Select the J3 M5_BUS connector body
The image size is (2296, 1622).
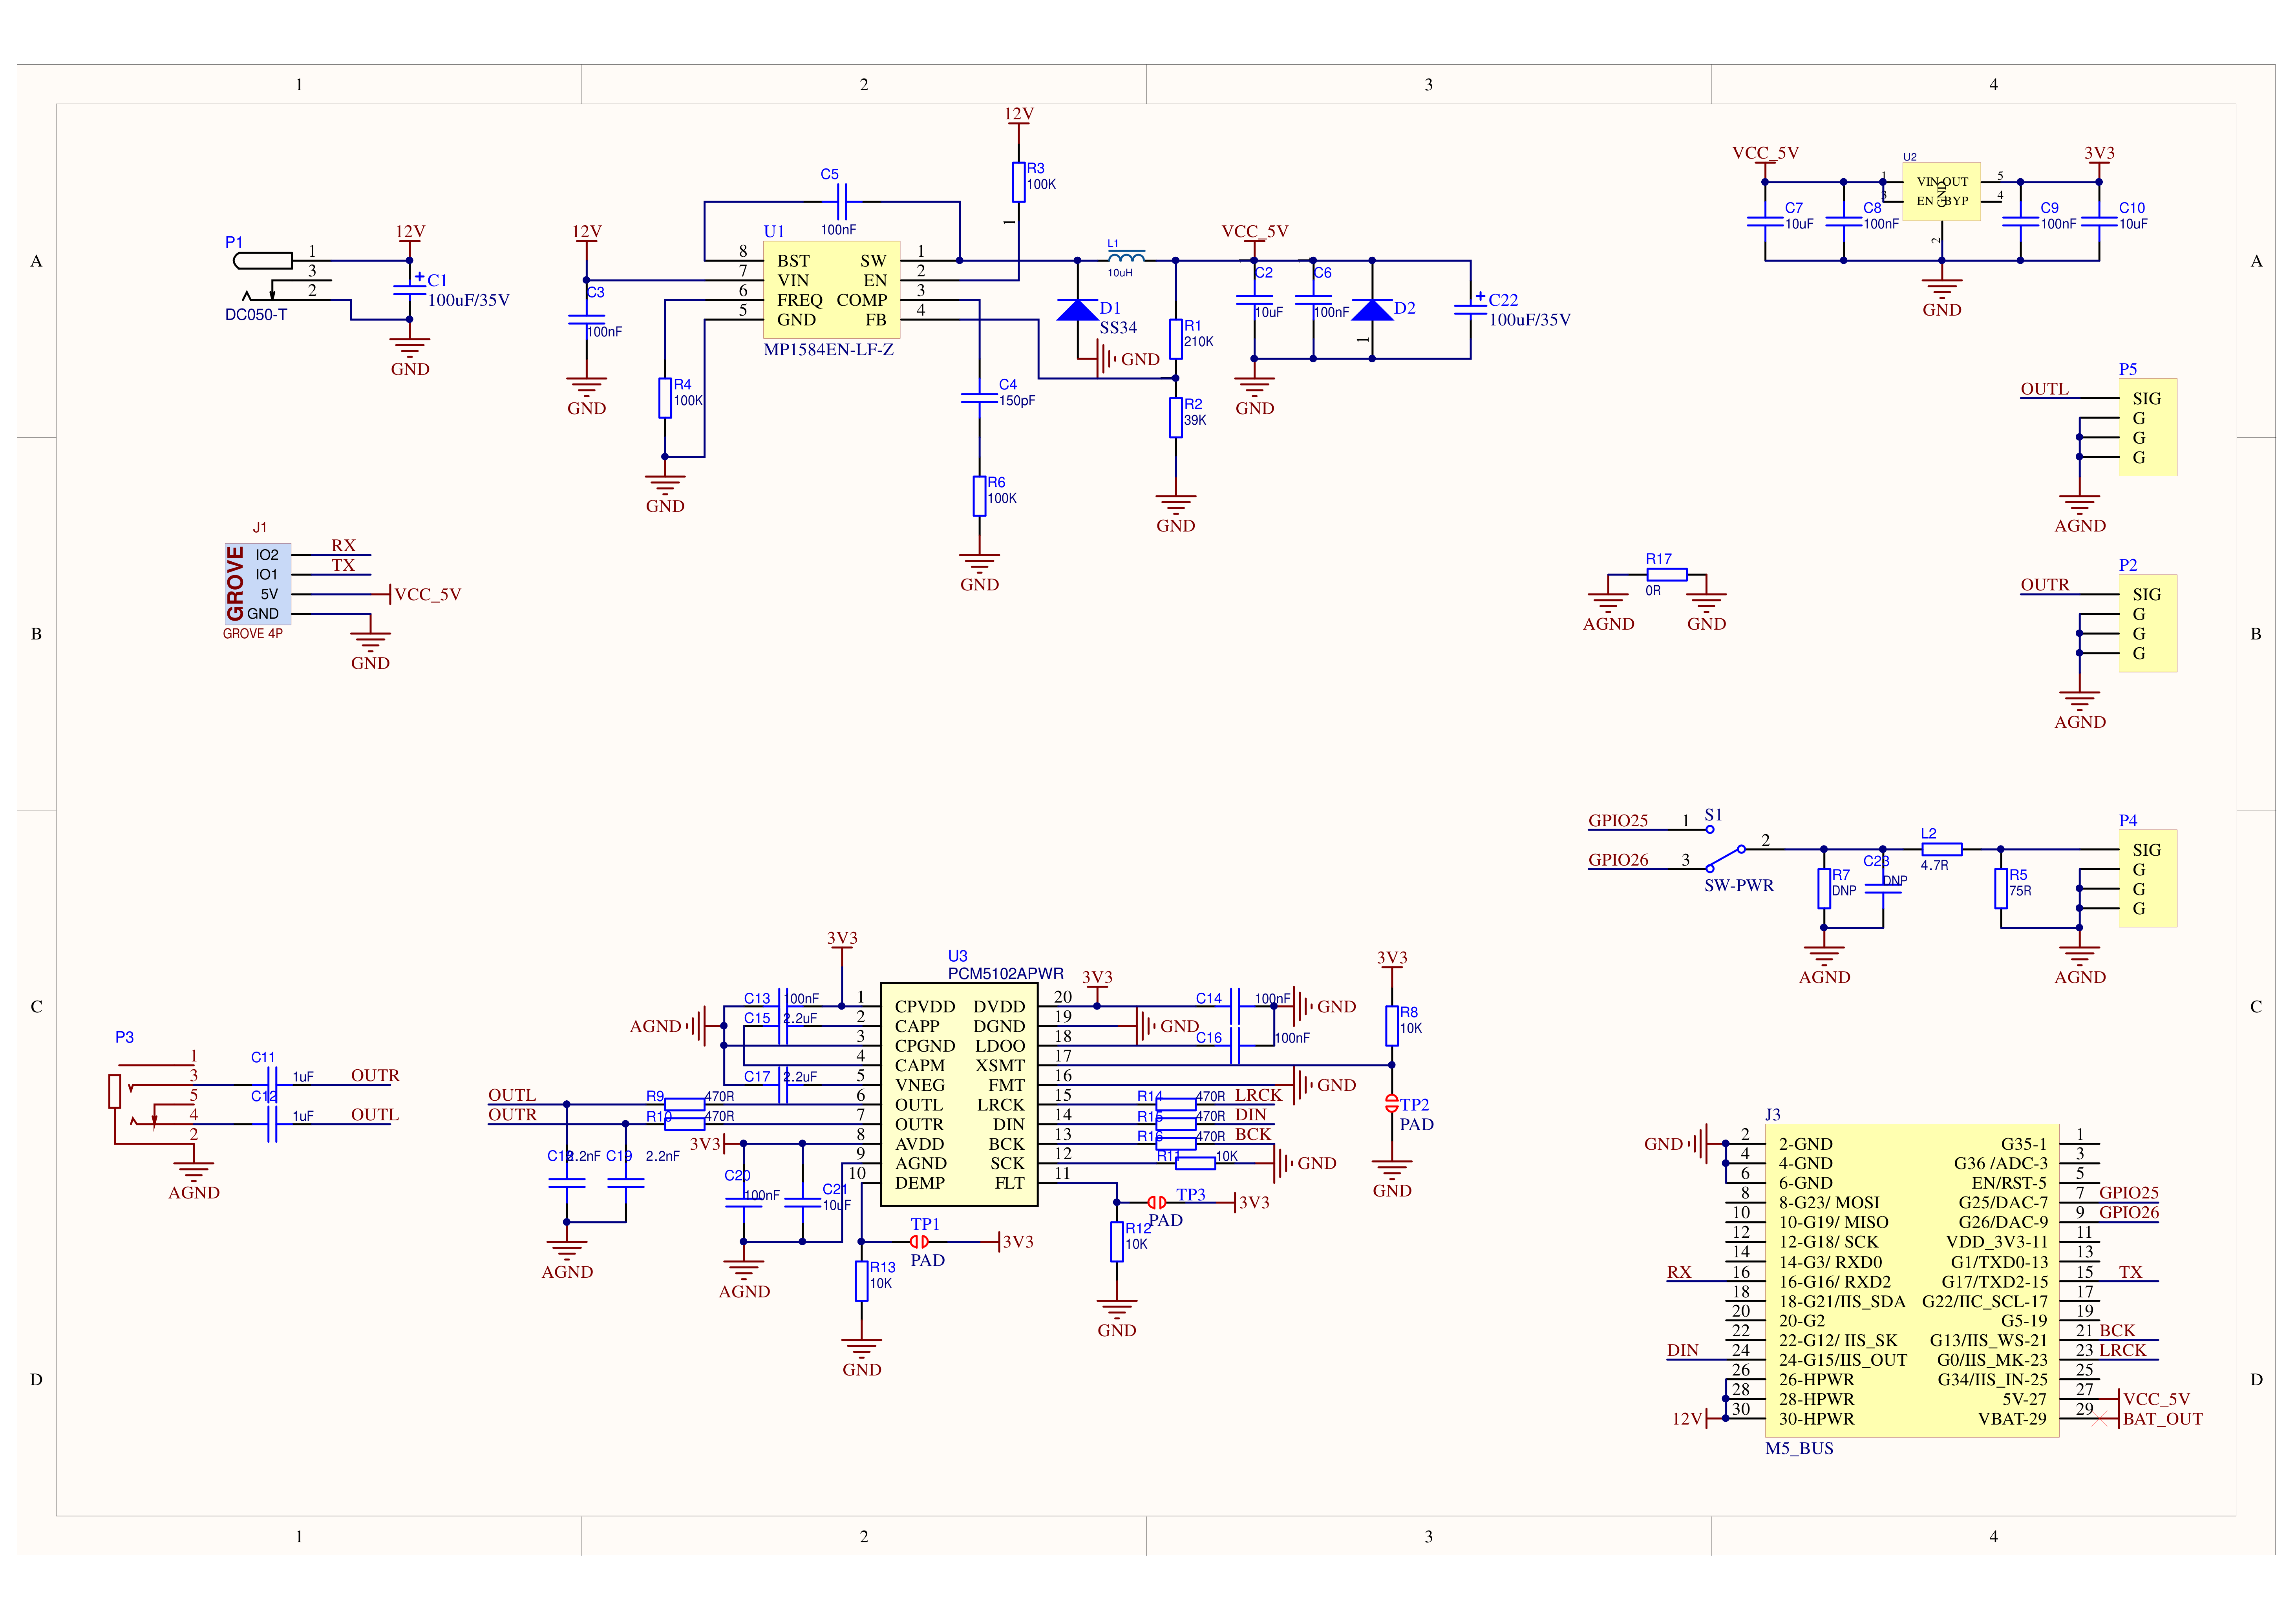[x=1912, y=1280]
